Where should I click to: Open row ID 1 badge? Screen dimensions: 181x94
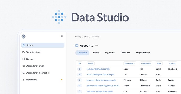[x=79, y=69]
